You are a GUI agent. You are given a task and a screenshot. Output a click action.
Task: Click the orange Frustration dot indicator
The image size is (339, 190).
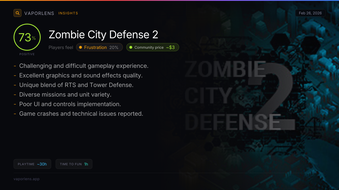[x=81, y=47]
